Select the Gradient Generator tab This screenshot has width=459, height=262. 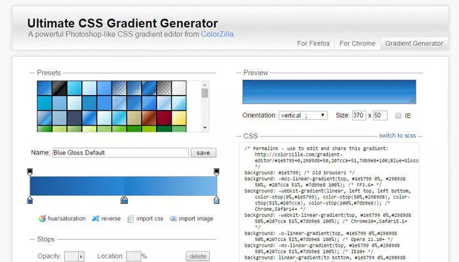point(414,44)
